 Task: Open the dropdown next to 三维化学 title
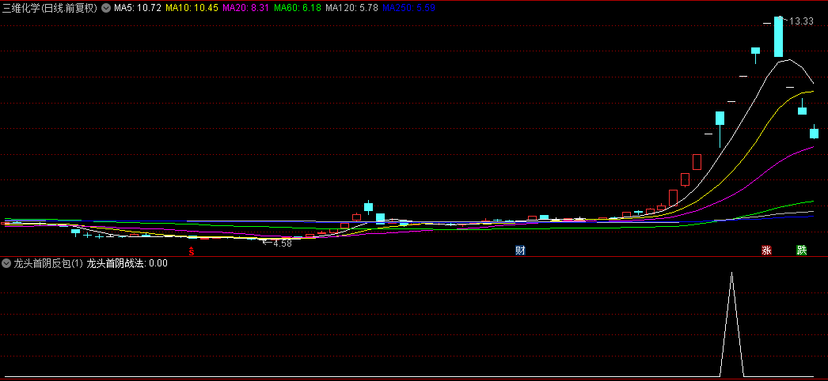pyautogui.click(x=105, y=8)
